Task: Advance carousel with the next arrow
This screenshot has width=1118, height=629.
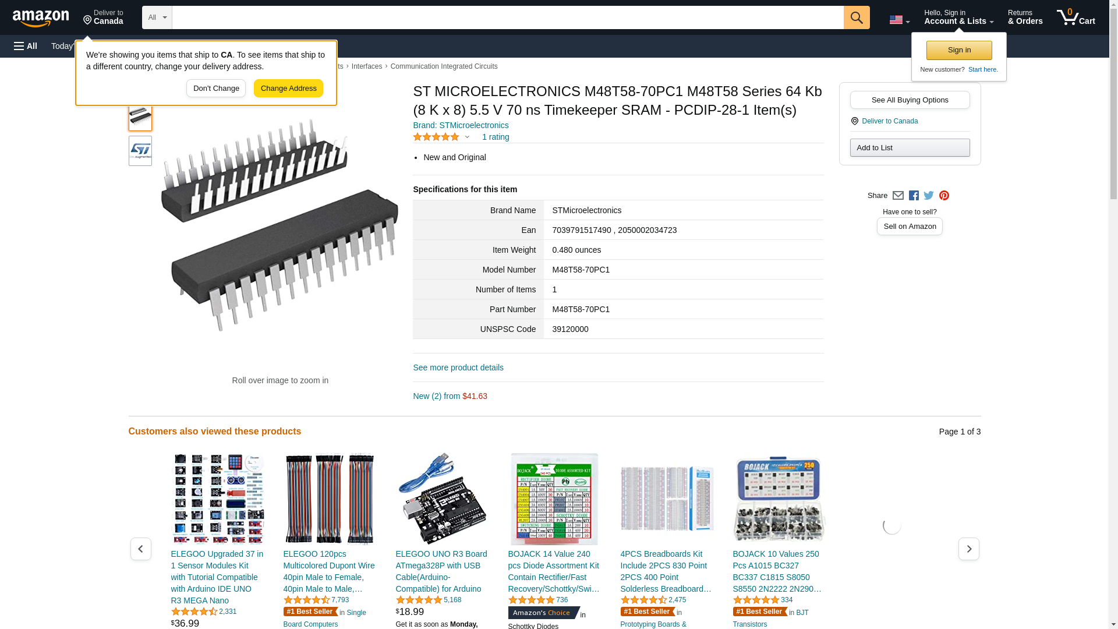Action: click(x=969, y=549)
